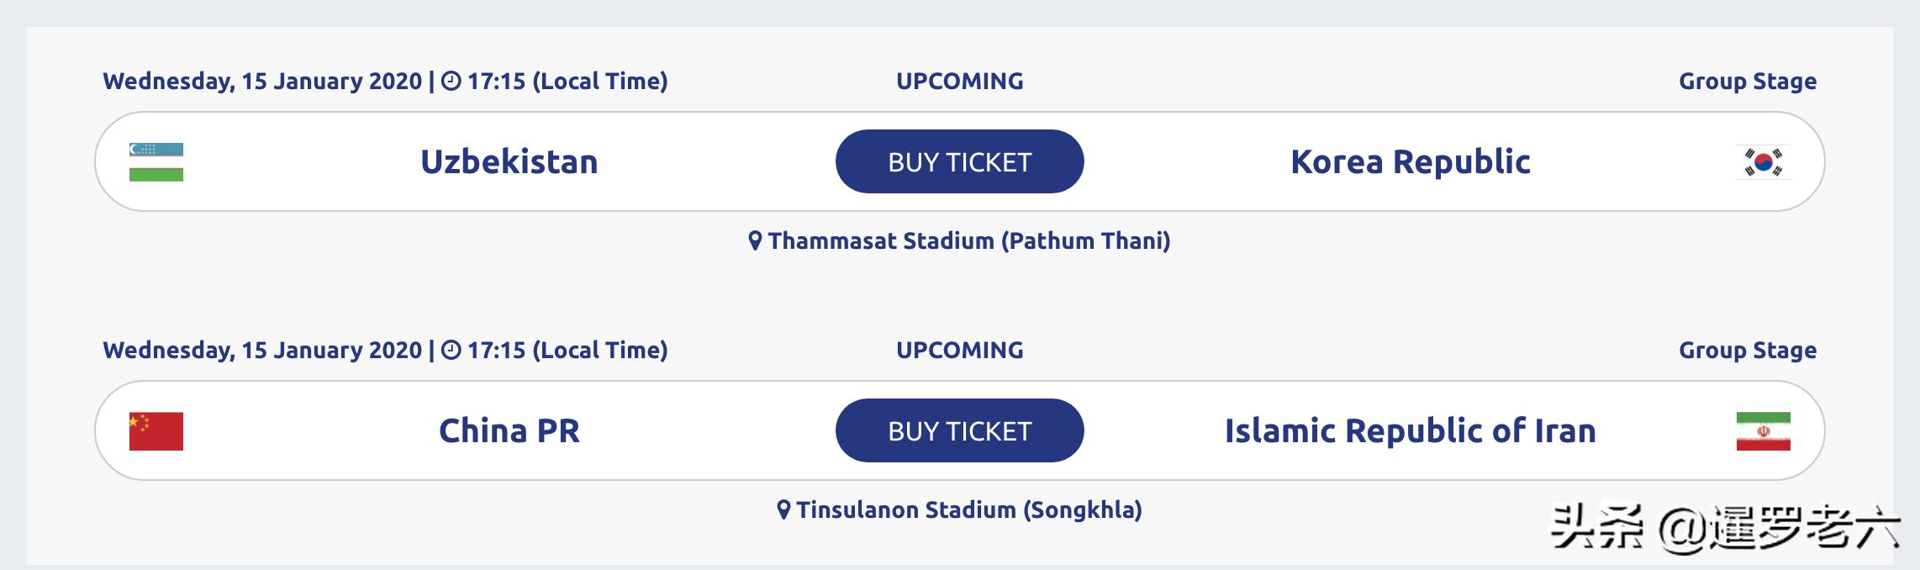Open the Korea Republic team name
This screenshot has width=1920, height=570.
pyautogui.click(x=1410, y=161)
